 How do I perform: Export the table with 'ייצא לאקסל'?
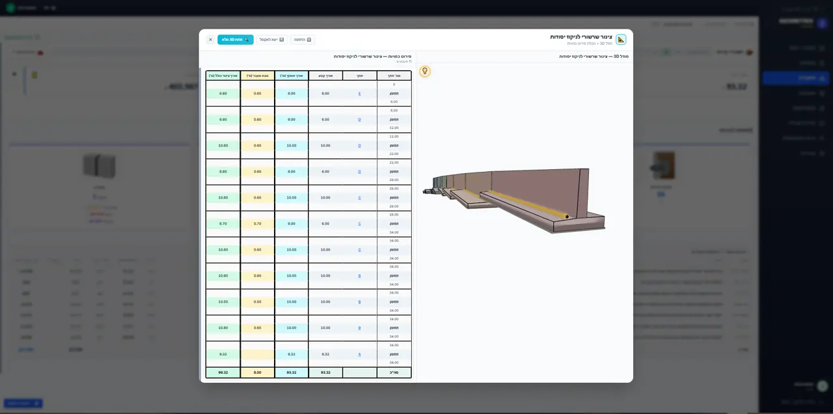[271, 40]
